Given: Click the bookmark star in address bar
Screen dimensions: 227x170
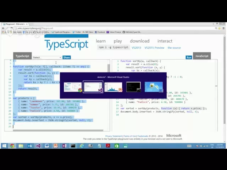Looking at the screenshot, I should click(220, 28).
